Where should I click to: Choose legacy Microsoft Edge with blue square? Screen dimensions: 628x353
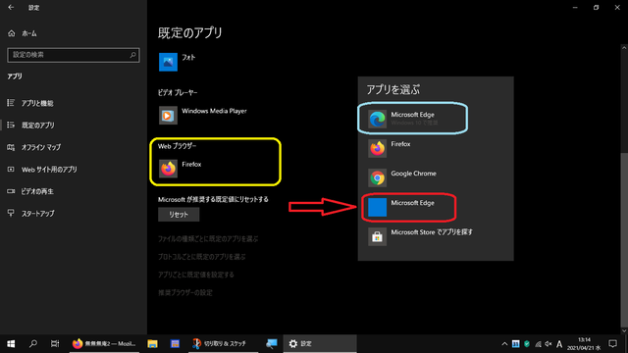[377, 207]
